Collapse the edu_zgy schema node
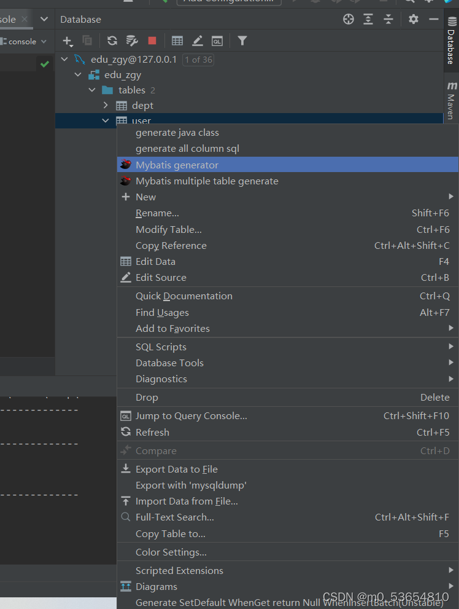 [78, 74]
